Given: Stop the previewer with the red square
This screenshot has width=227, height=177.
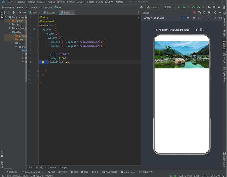Looking at the screenshot, I should coord(194,13).
